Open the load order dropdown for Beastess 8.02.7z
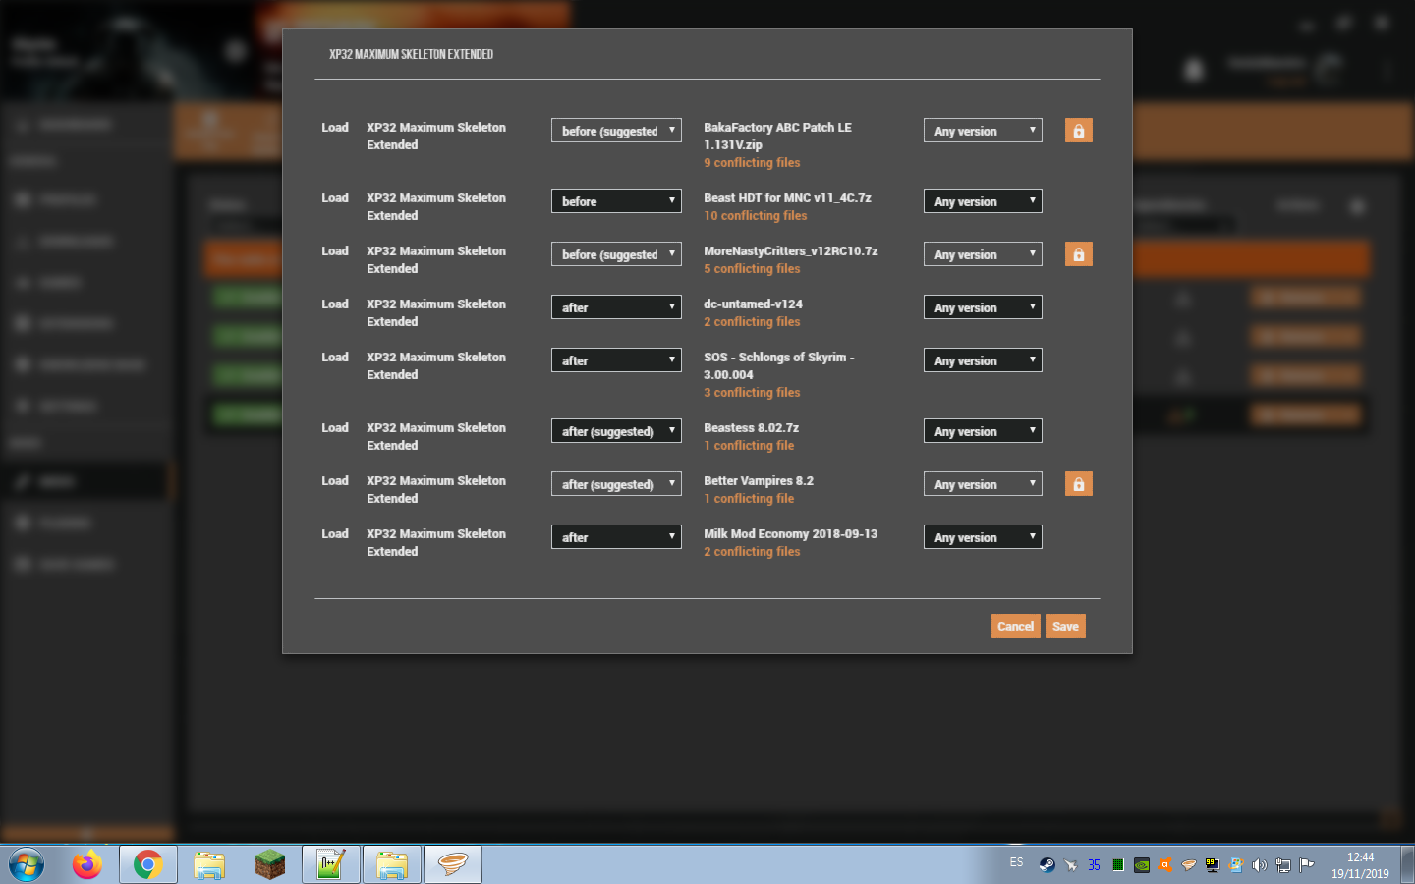1415x884 pixels. click(x=616, y=431)
